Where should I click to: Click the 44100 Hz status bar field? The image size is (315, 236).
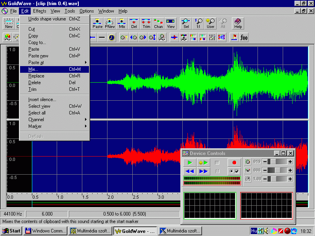click(x=13, y=214)
